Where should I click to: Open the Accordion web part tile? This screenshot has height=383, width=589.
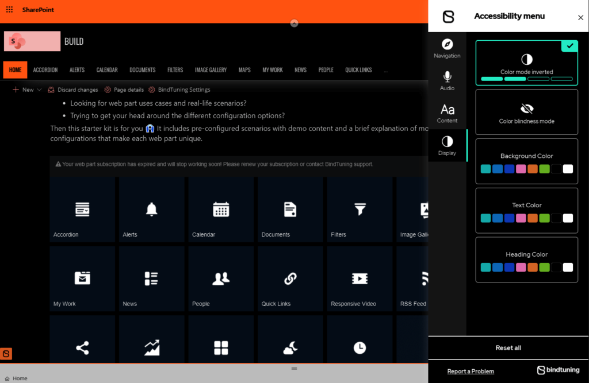tap(82, 210)
